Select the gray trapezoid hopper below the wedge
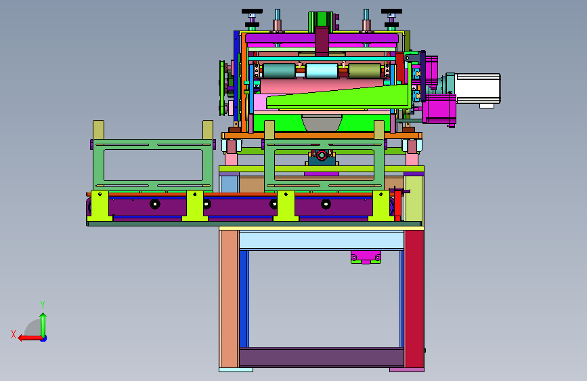 [322, 123]
